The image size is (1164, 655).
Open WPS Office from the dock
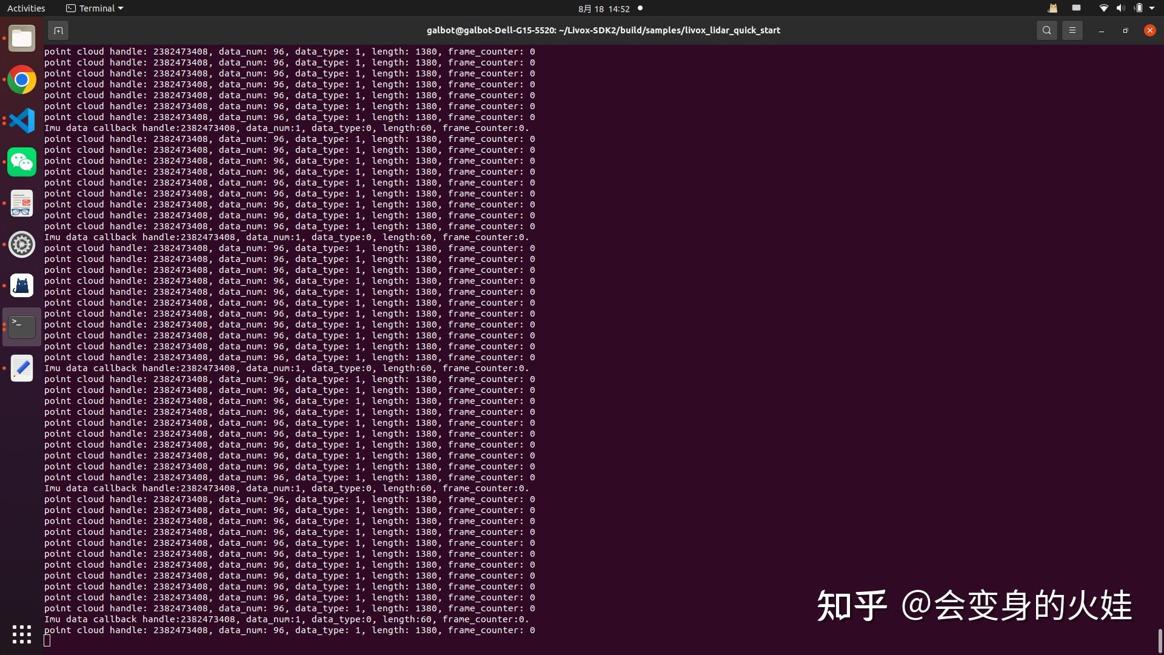click(22, 204)
